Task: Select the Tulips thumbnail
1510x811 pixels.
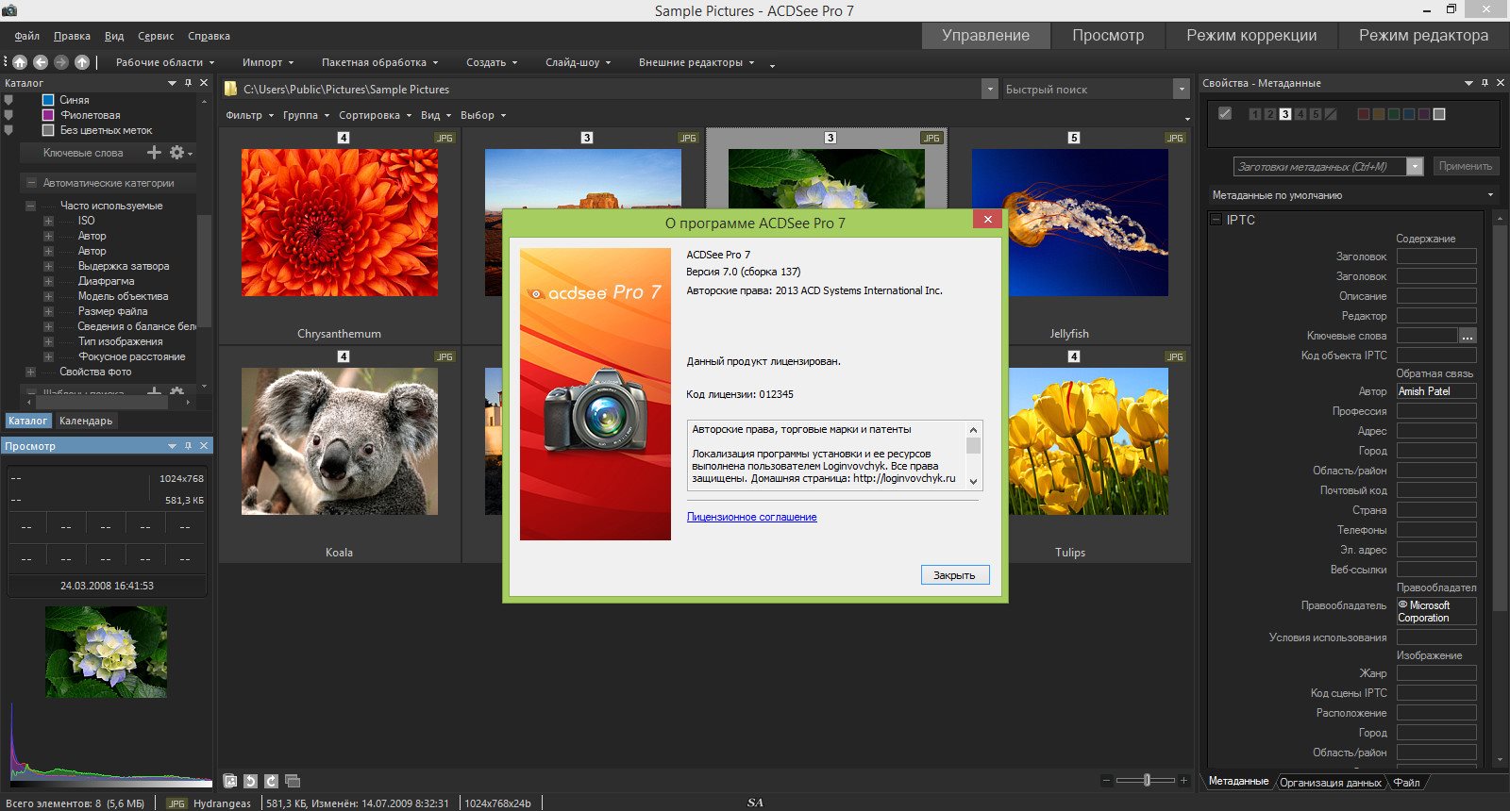Action: point(1088,441)
